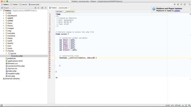Click the LF line separator in status bar
The width and height of the screenshot is (191, 107).
(x=172, y=106)
